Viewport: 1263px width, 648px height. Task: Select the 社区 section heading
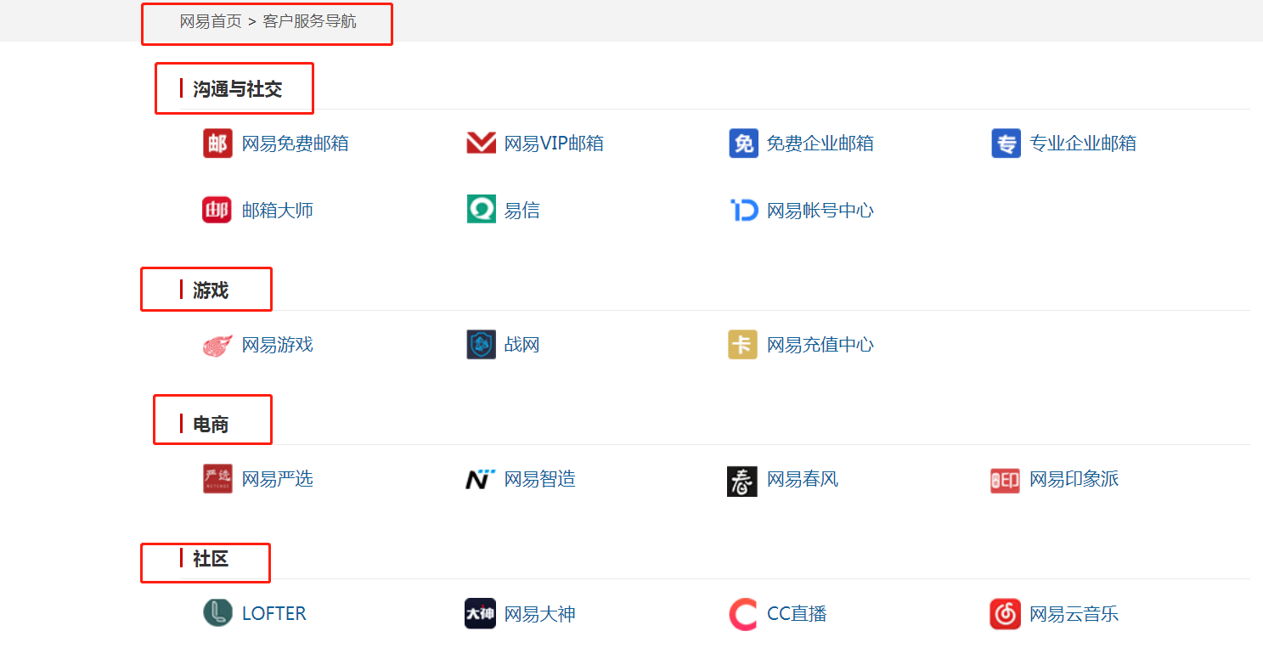211,559
